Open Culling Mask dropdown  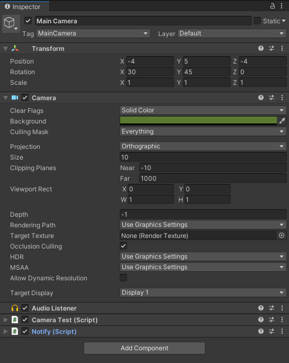click(203, 131)
